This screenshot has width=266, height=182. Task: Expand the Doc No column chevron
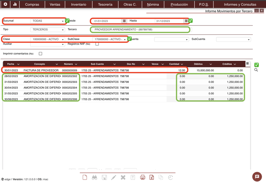coord(143,64)
